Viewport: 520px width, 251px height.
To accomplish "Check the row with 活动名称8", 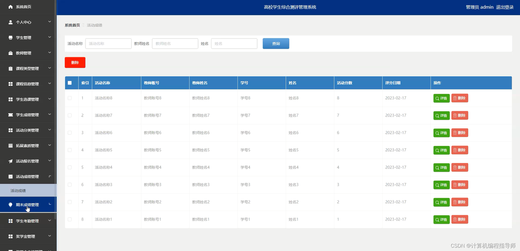I will tap(70, 98).
